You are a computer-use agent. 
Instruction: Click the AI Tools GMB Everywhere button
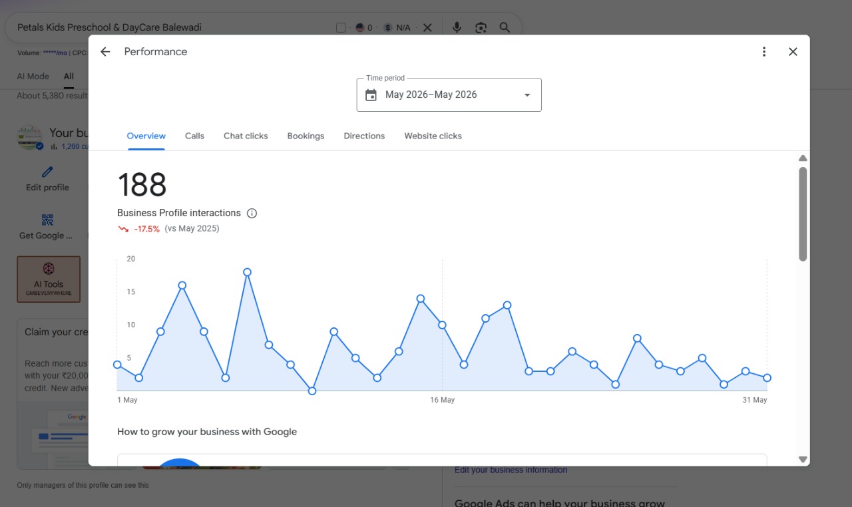[x=49, y=279]
